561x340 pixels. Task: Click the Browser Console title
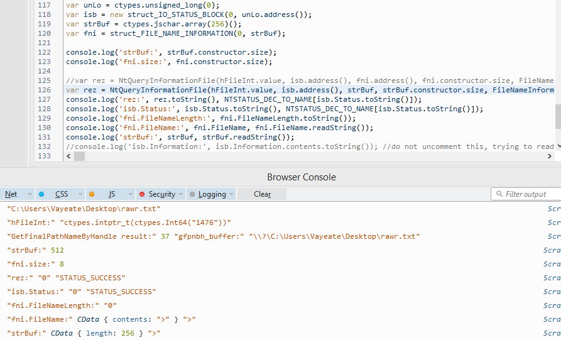302,177
